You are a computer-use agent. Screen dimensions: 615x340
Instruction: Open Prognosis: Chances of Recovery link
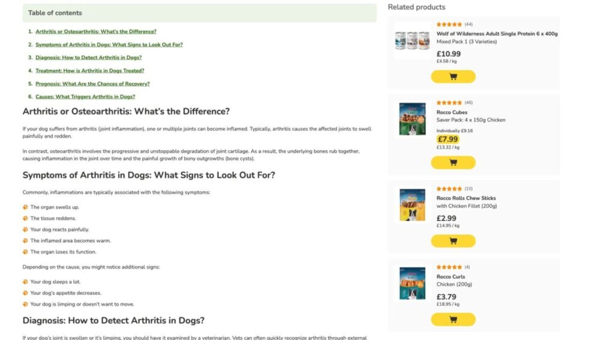(92, 83)
